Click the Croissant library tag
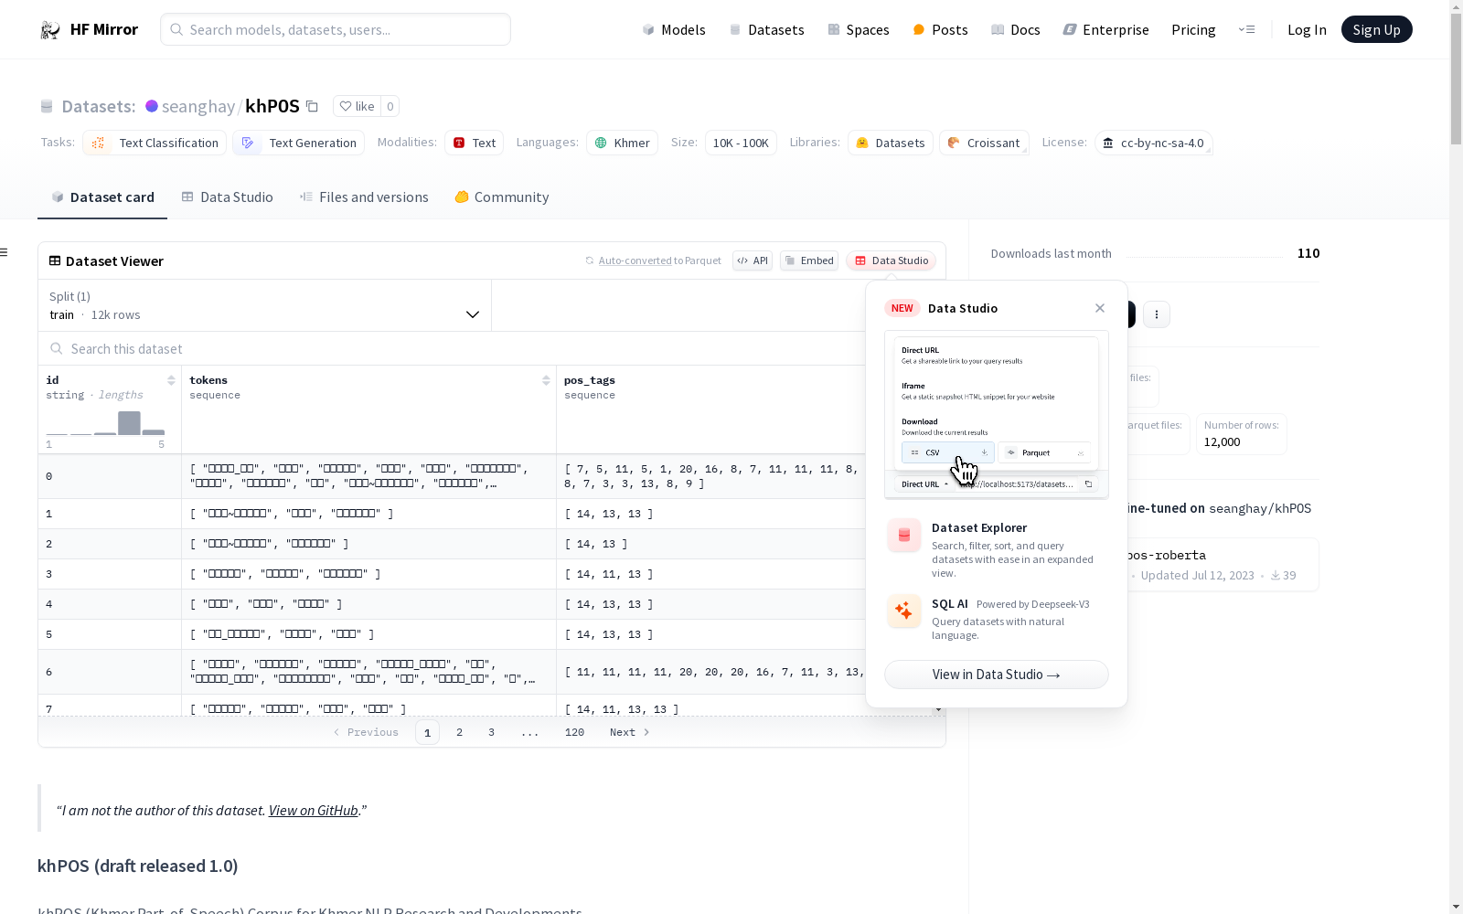Viewport: 1463px width, 914px height. point(984,143)
